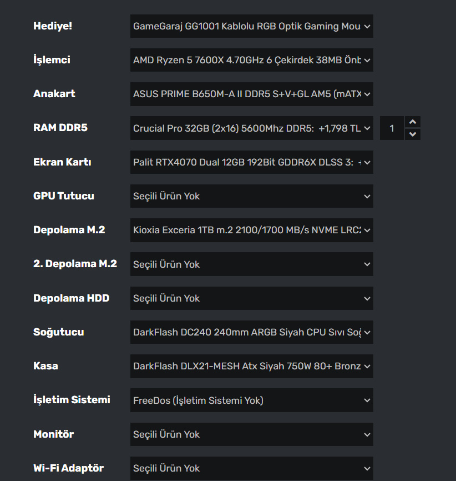Expand the Monitör dropdown

(x=251, y=434)
